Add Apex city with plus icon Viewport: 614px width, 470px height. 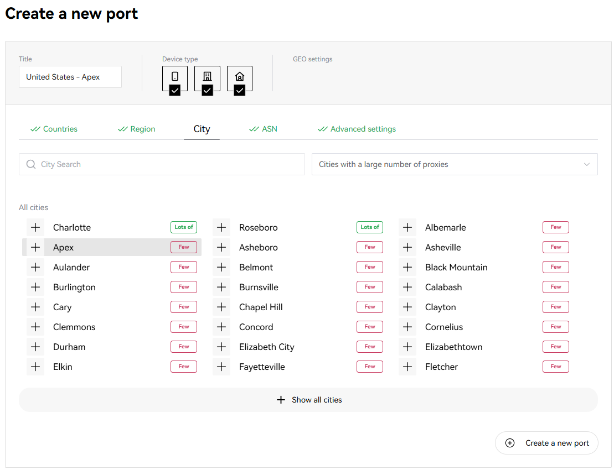tap(35, 247)
